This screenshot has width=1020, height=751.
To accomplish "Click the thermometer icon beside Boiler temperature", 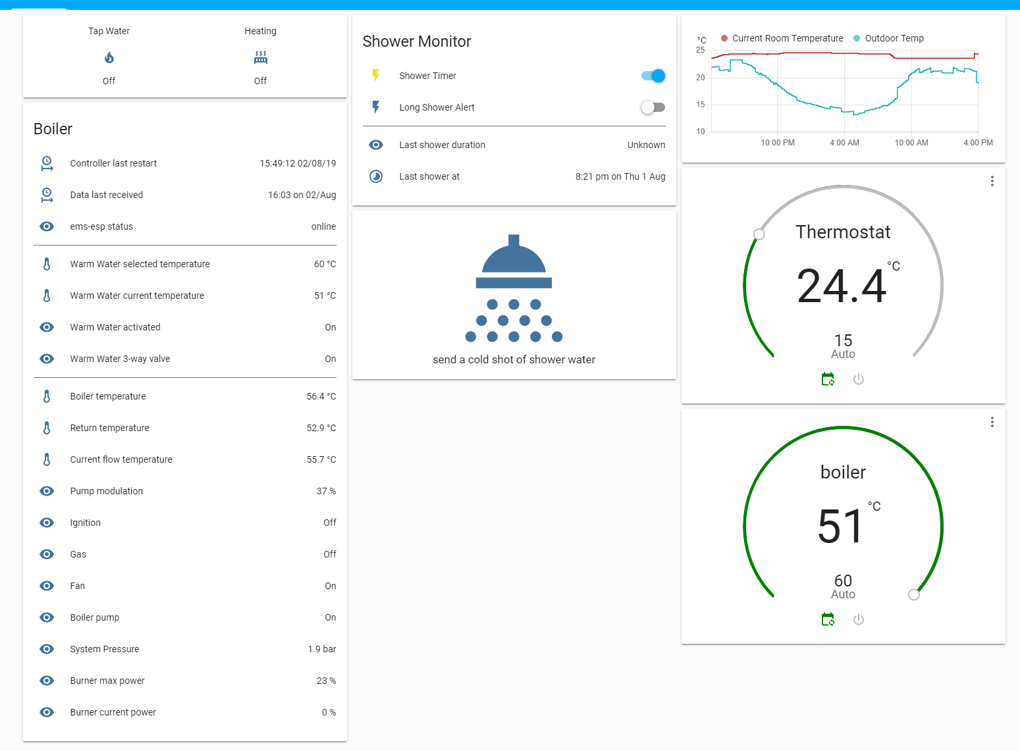I will click(x=47, y=396).
